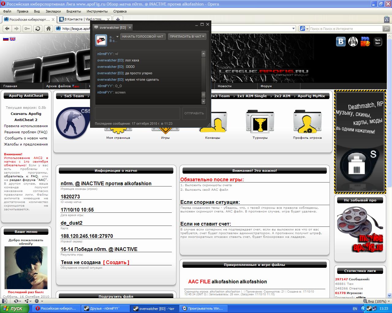Screen dimensions: 392x313
Task: Open the Файл menu
Action: [7, 11]
